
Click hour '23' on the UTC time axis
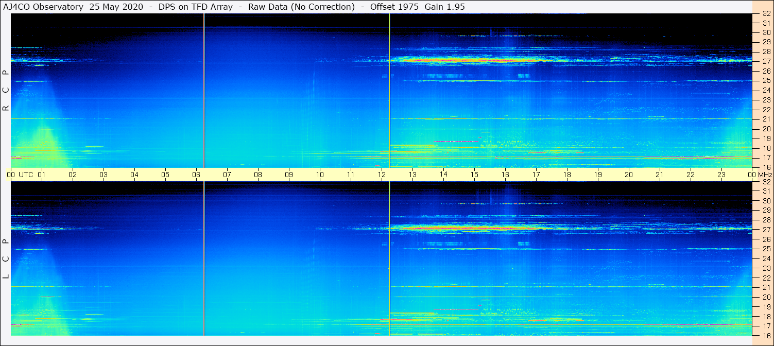721,175
